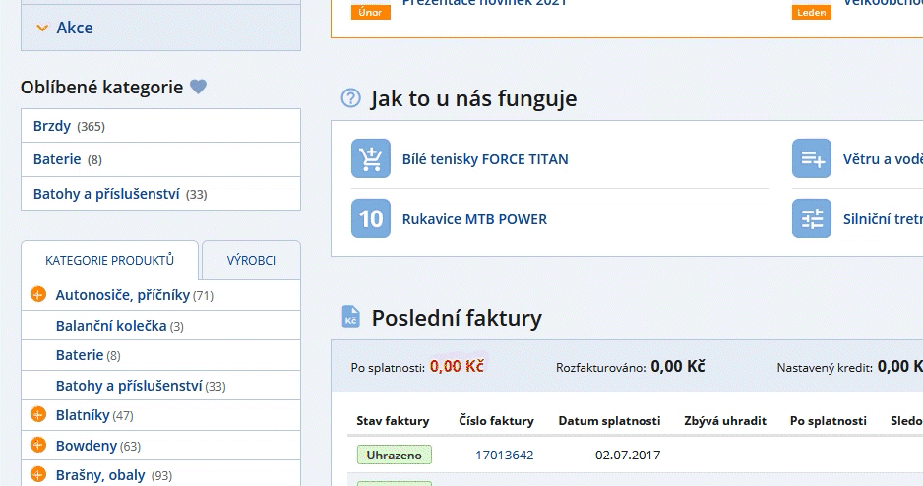Click the heart icon next to Oblíbené kategorie
Image resolution: width=923 pixels, height=486 pixels.
[x=199, y=87]
